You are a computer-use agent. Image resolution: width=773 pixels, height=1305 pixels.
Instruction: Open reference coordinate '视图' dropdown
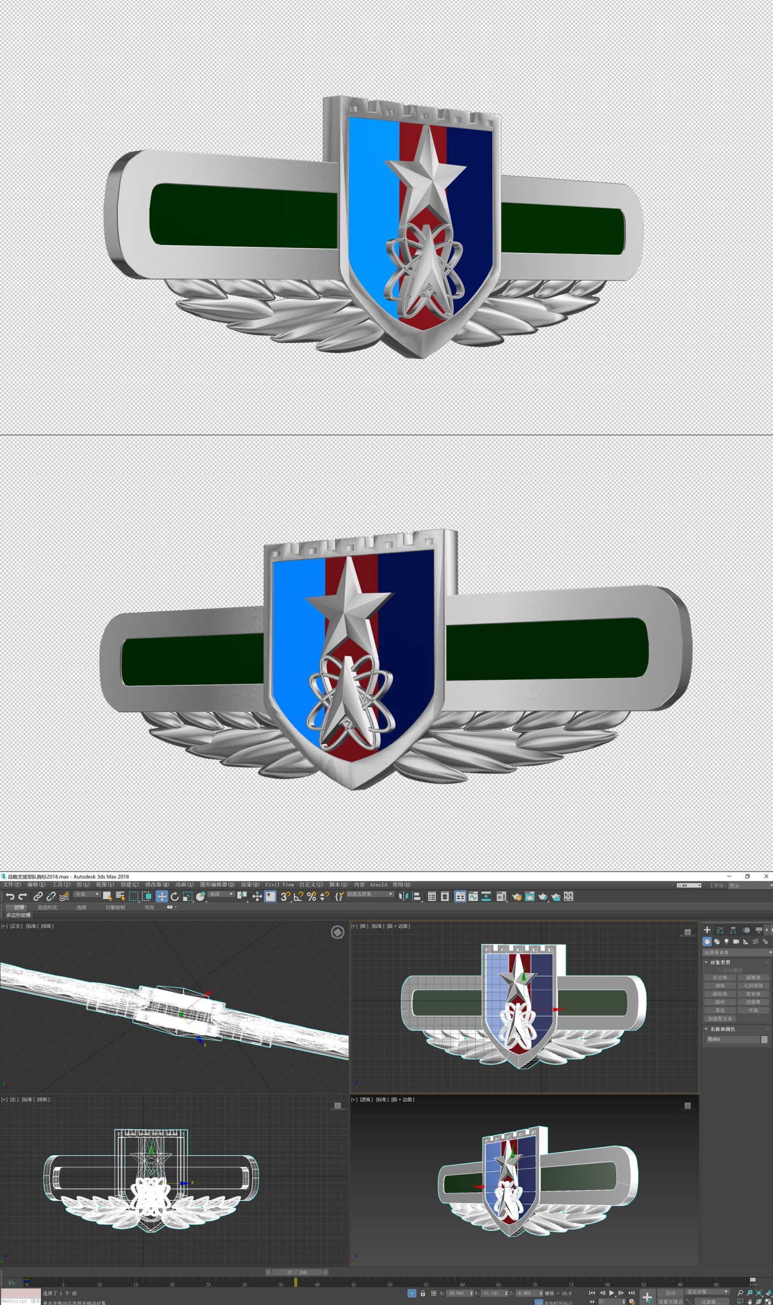click(x=221, y=894)
